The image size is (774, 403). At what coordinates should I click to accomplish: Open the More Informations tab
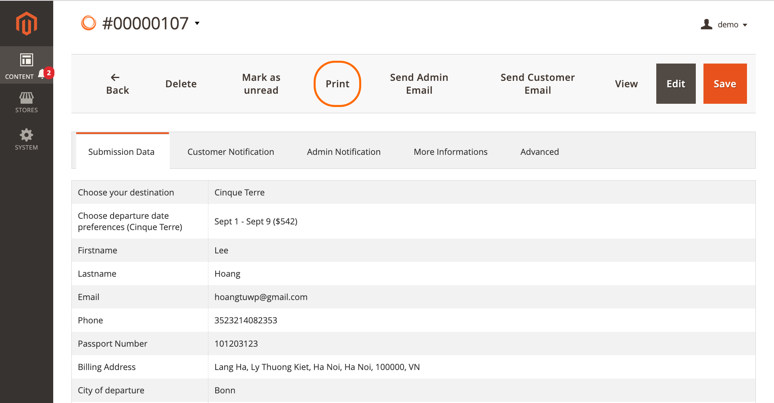click(x=450, y=152)
